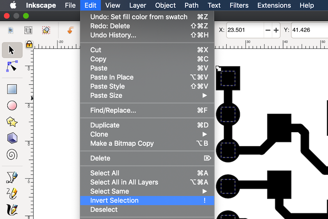328x219 pixels.
Task: Open the Layer menu
Action: (x=138, y=5)
